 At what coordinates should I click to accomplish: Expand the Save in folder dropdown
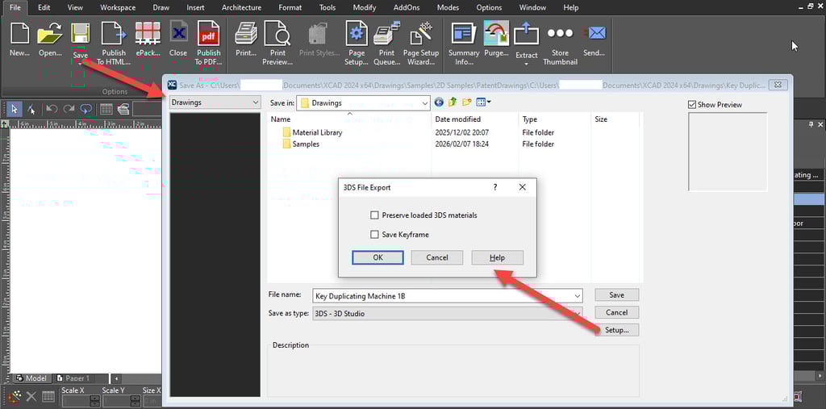click(425, 102)
